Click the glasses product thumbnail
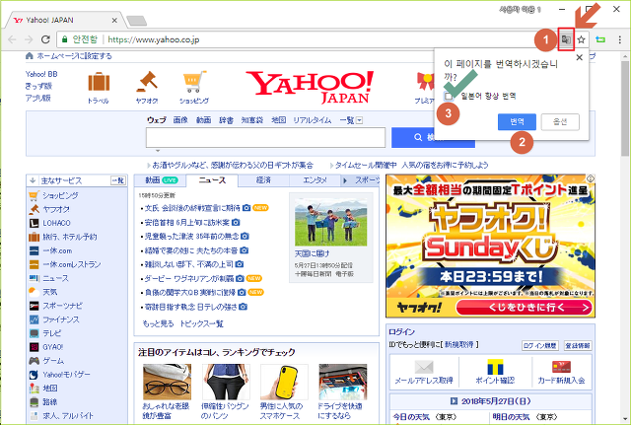The width and height of the screenshot is (631, 425). click(167, 382)
